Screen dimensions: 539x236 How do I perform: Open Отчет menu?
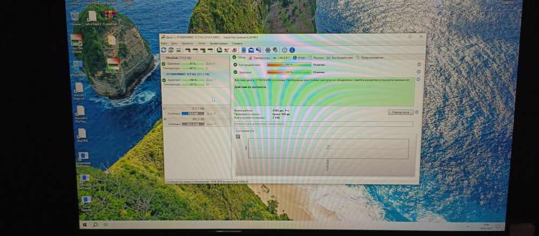coord(202,44)
